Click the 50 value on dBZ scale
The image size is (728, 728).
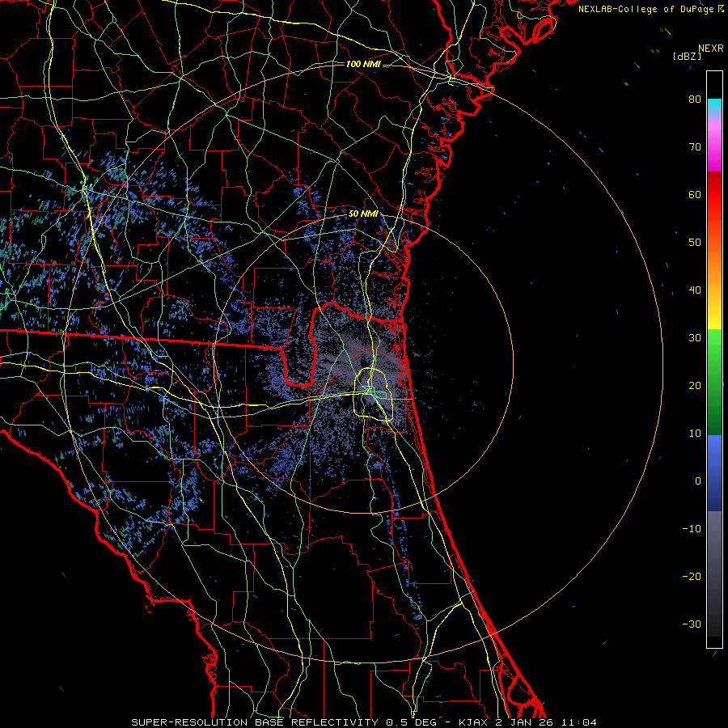click(x=695, y=243)
